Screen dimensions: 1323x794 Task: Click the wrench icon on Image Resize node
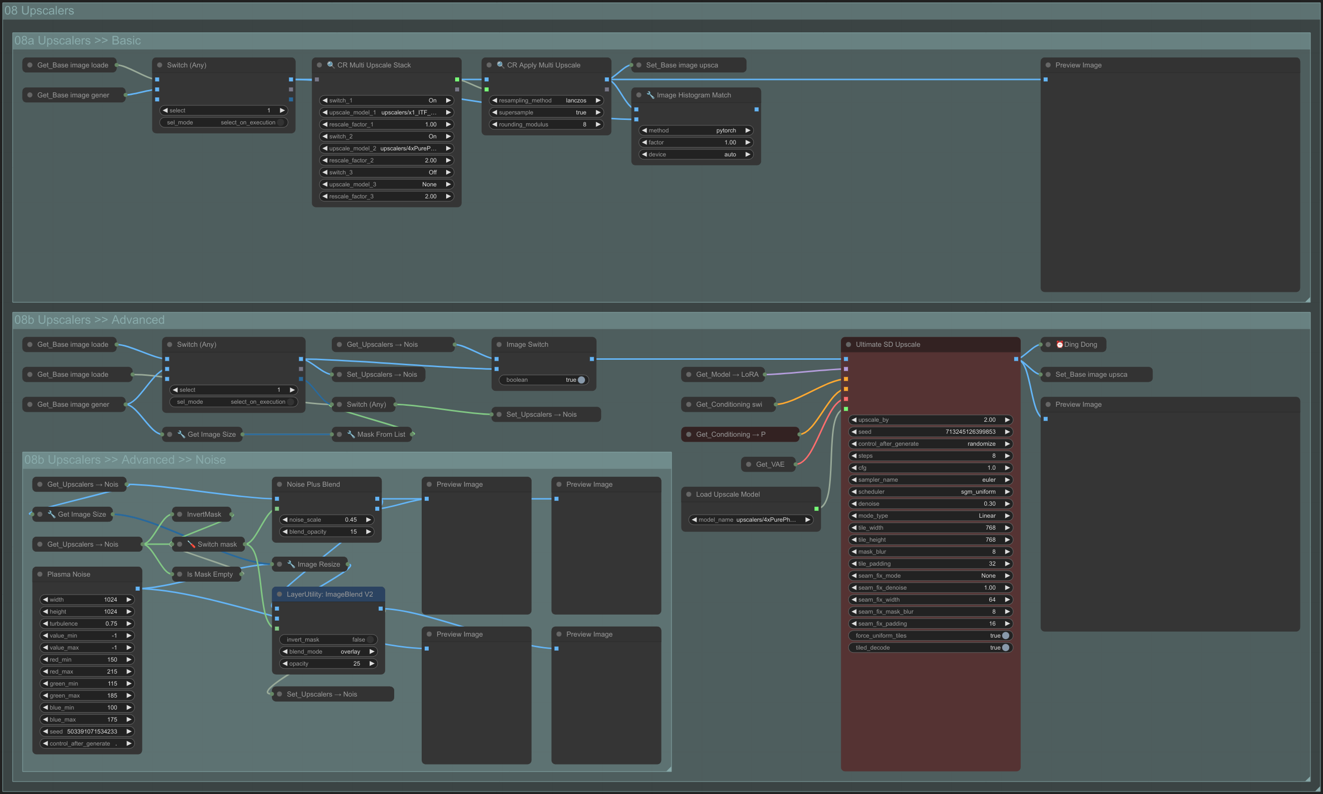click(291, 564)
